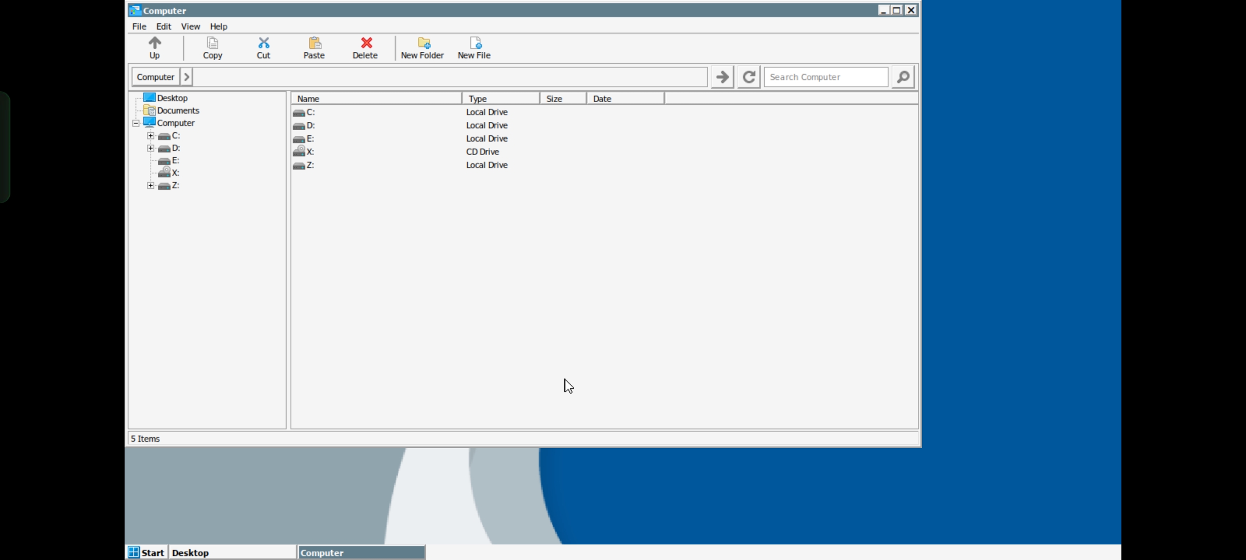Image resolution: width=1246 pixels, height=560 pixels.
Task: Expand the D: drive tree node
Action: coord(151,148)
